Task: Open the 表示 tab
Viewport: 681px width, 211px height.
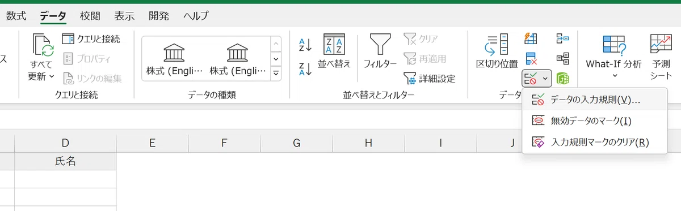Action: tap(124, 16)
